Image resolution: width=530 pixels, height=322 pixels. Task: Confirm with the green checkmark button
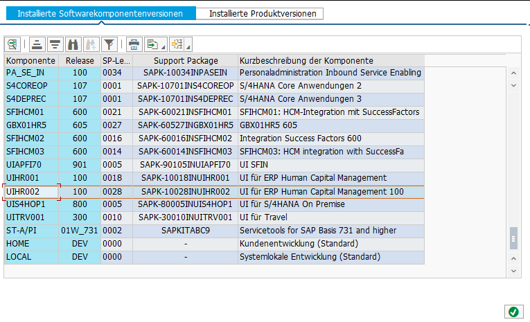pos(513,312)
